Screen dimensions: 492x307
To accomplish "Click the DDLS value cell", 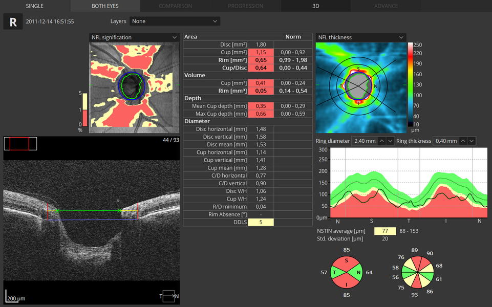I will tap(261, 222).
